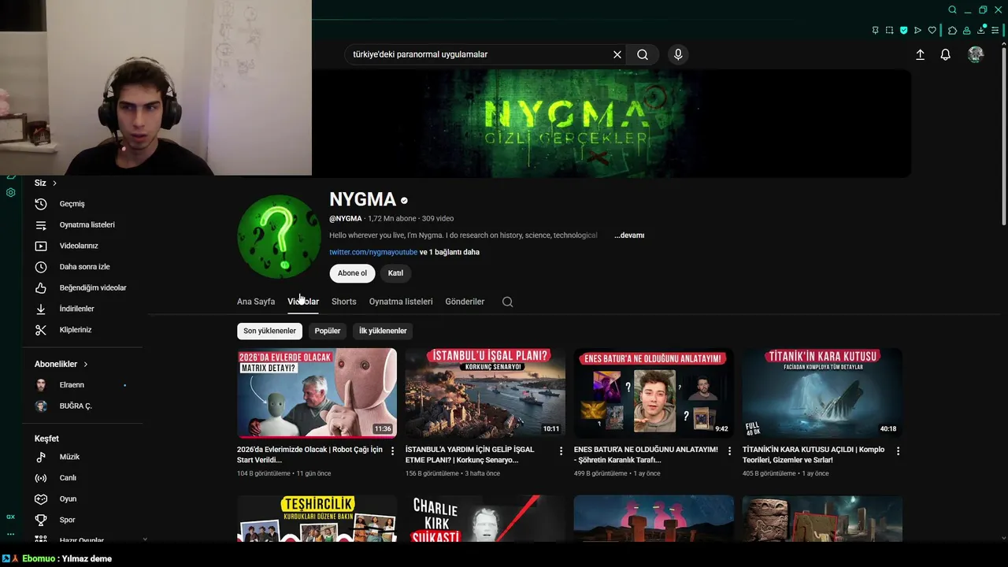The image size is (1008, 567).
Task: Toggle the ad-blocker shield icon
Action: [x=904, y=30]
